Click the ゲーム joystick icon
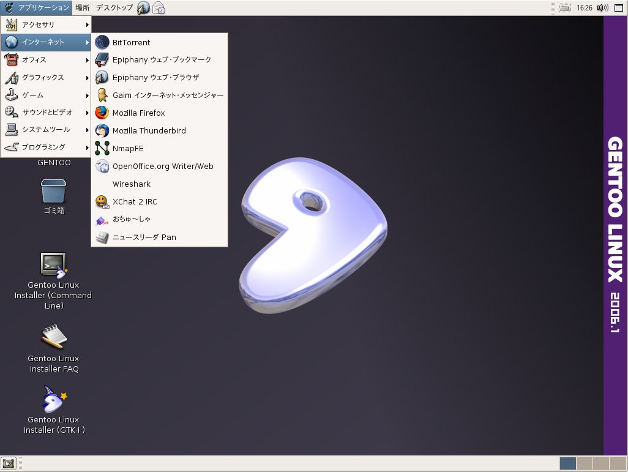 pyautogui.click(x=11, y=95)
